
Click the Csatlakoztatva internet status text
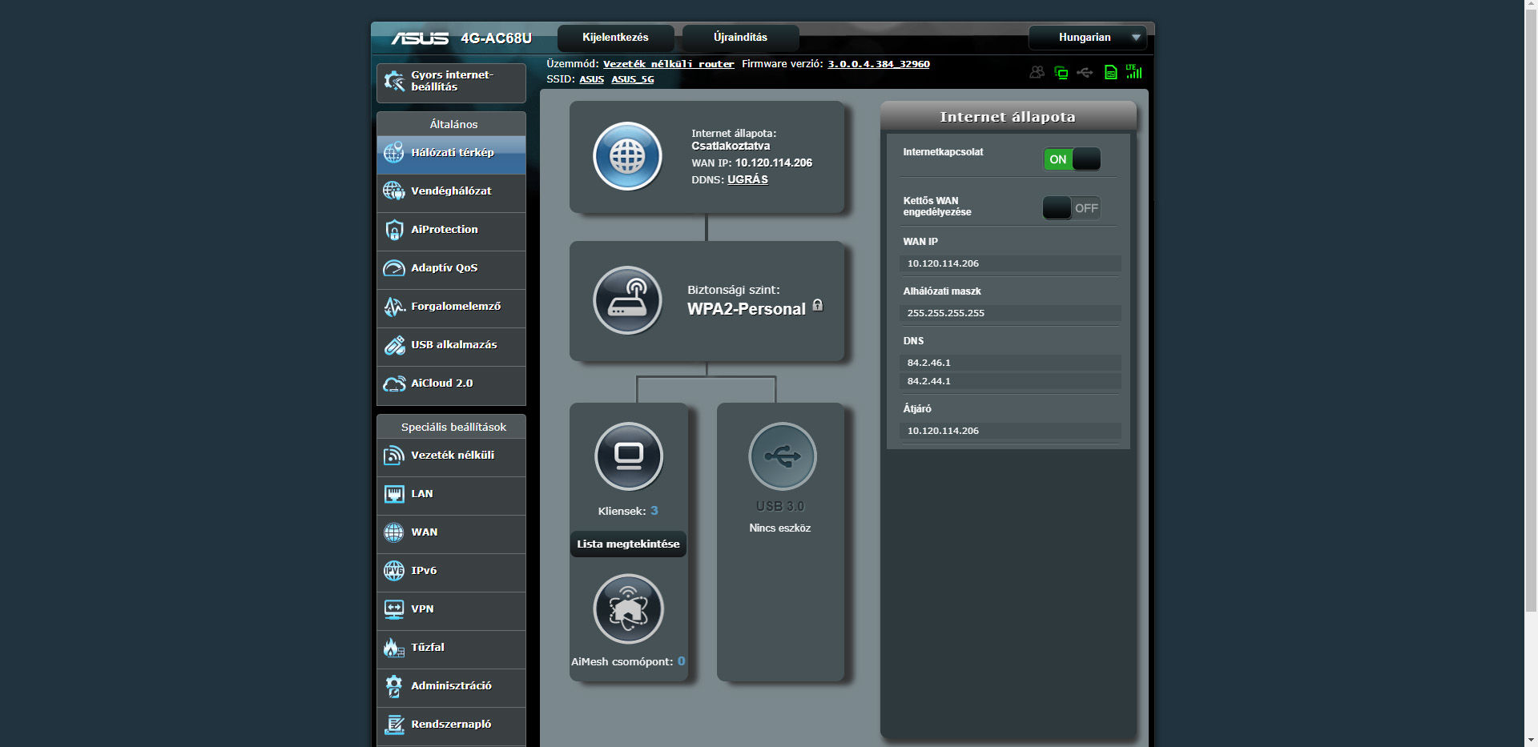coord(731,146)
